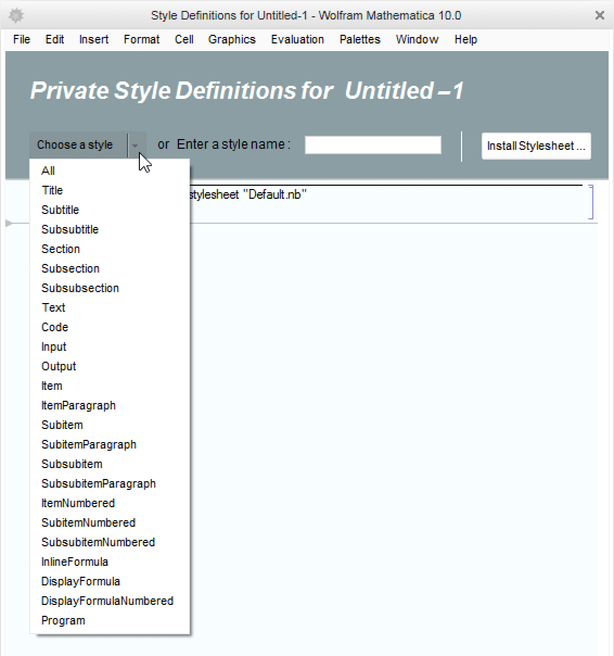Select the "Section" style
The height and width of the screenshot is (656, 614).
coord(61,249)
